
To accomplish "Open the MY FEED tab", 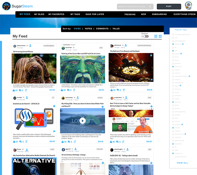I will point(25,14).
